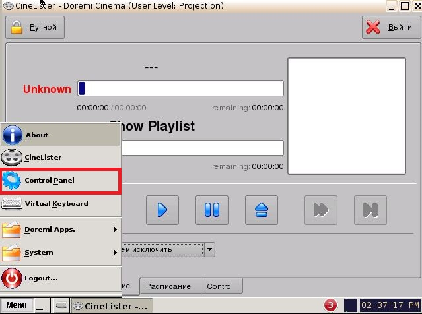The image size is (422, 314).
Task: Click the film reel CineLister menu icon
Action: (12, 157)
